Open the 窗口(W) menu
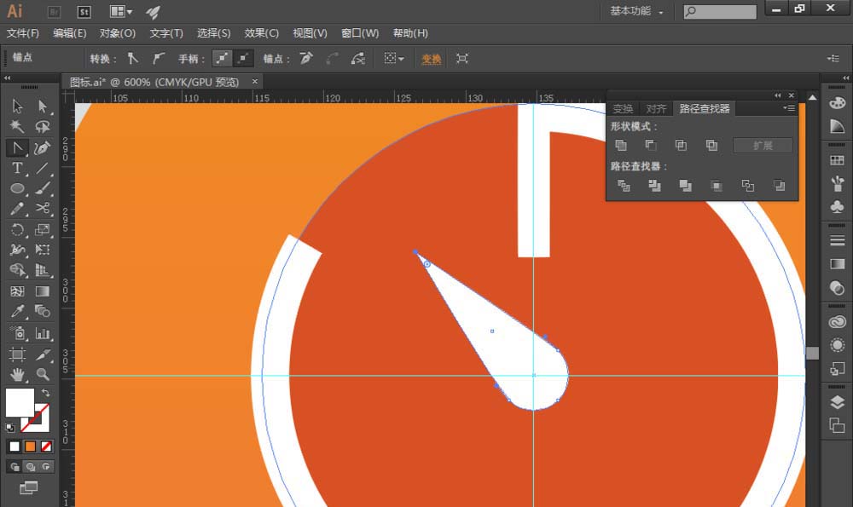The height and width of the screenshot is (507, 853). click(x=360, y=33)
